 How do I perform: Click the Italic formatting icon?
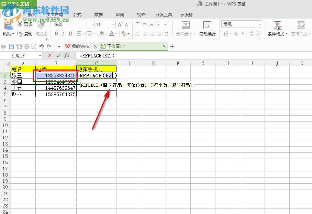point(64,33)
